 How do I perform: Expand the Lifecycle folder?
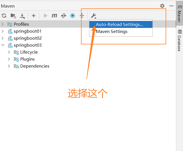(x=9, y=52)
